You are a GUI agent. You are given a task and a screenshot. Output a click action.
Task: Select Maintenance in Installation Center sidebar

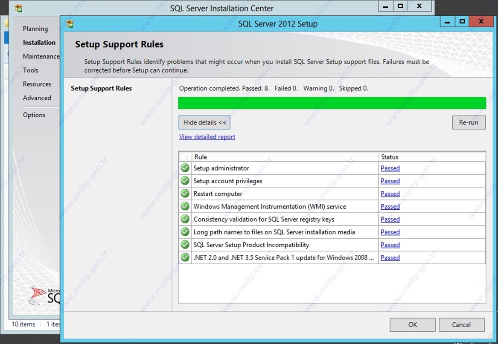(x=41, y=56)
